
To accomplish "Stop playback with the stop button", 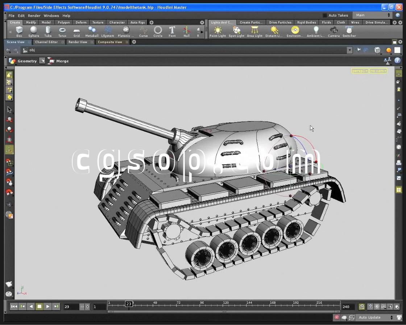I will (x=40, y=307).
